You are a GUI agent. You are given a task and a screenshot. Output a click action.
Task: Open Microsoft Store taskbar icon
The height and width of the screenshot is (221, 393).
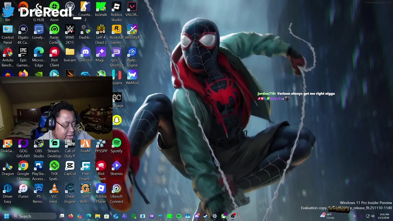(x=107, y=216)
